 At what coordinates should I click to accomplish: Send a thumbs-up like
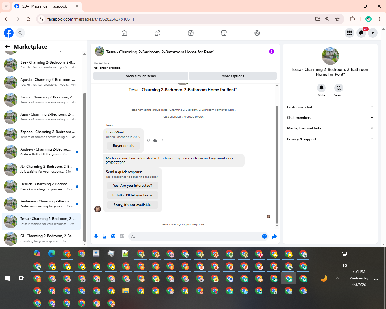274,236
